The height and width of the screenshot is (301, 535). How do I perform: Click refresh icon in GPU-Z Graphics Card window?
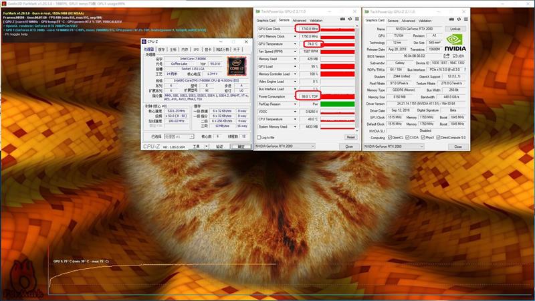pos(459,19)
